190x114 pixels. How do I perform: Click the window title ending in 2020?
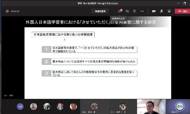click(x=98, y=3)
